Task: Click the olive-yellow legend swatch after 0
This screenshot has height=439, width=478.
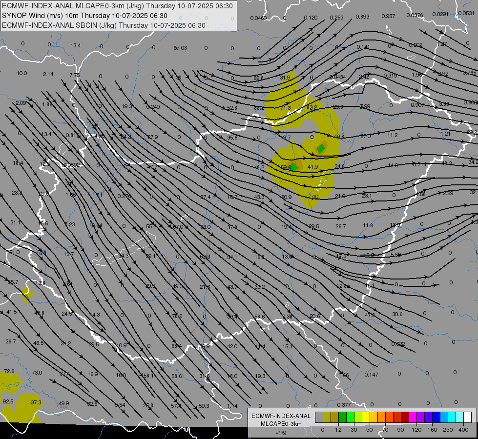Action: click(x=327, y=418)
